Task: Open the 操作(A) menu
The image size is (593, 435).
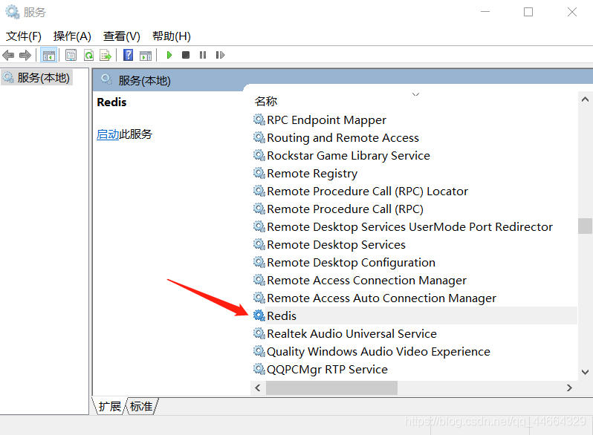Action: click(x=72, y=36)
